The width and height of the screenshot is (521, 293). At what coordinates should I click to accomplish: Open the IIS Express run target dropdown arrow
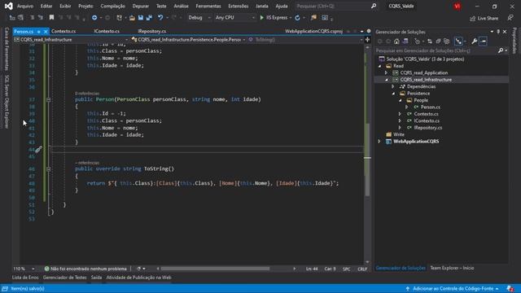click(x=291, y=18)
